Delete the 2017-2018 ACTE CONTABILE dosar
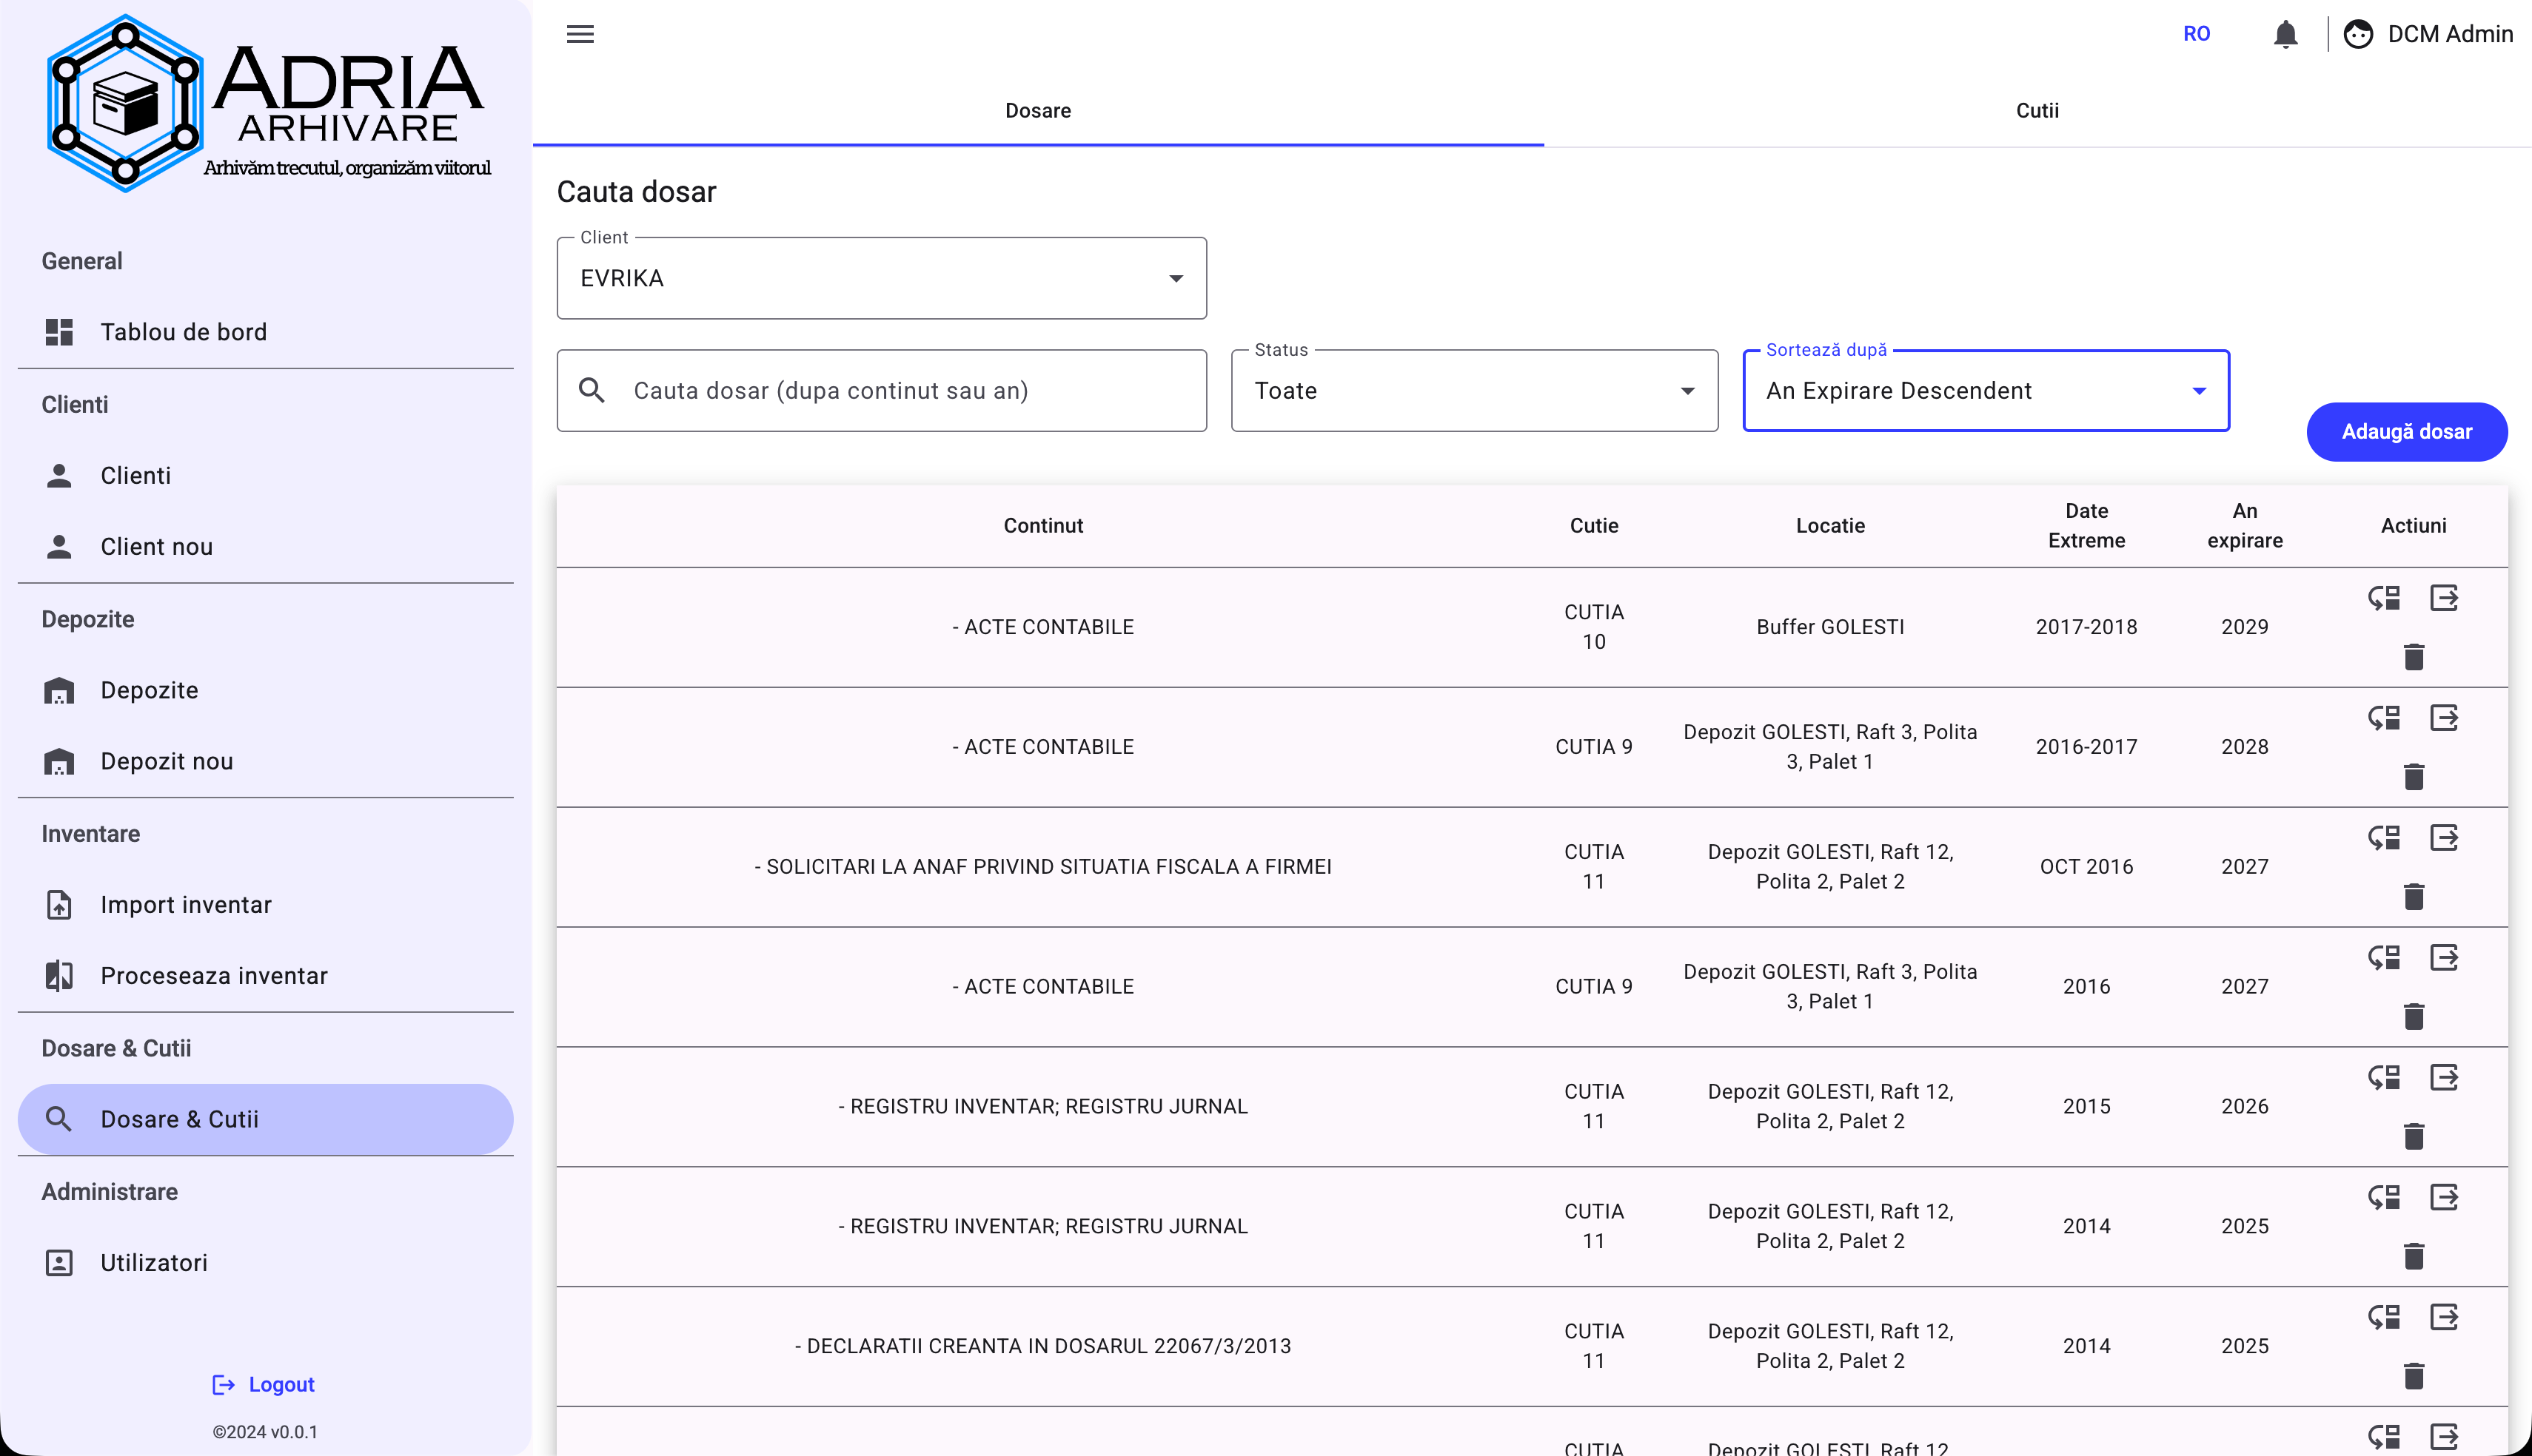Viewport: 2532px width, 1456px height. [2414, 657]
